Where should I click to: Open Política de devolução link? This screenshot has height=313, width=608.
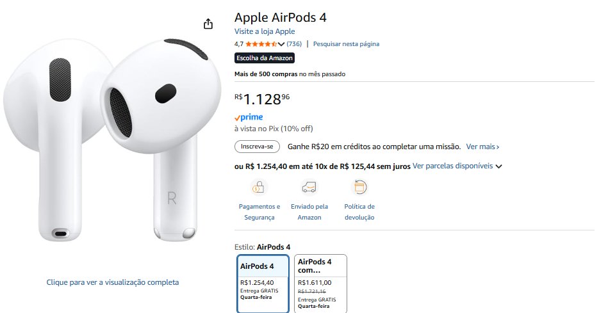click(x=359, y=212)
